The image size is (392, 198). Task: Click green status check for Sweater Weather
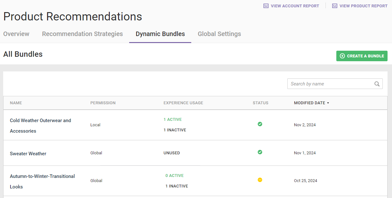(260, 152)
